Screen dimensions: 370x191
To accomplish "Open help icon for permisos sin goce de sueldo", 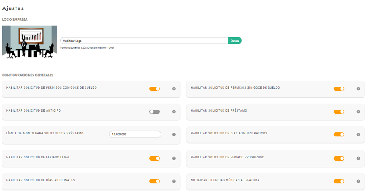I will [358, 89].
